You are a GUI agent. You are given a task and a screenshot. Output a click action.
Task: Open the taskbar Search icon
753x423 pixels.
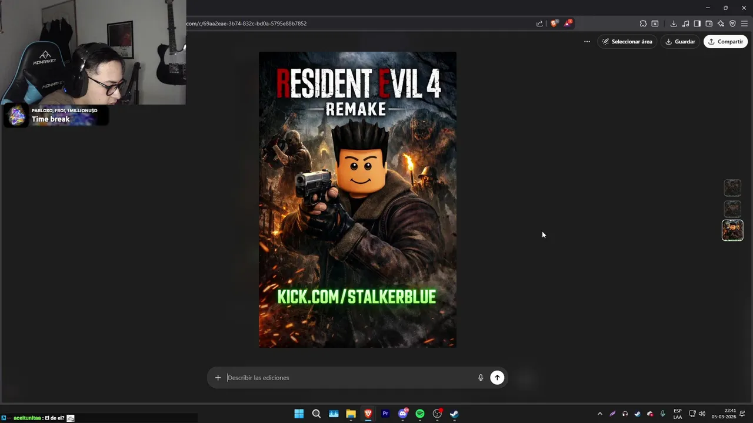tap(316, 414)
